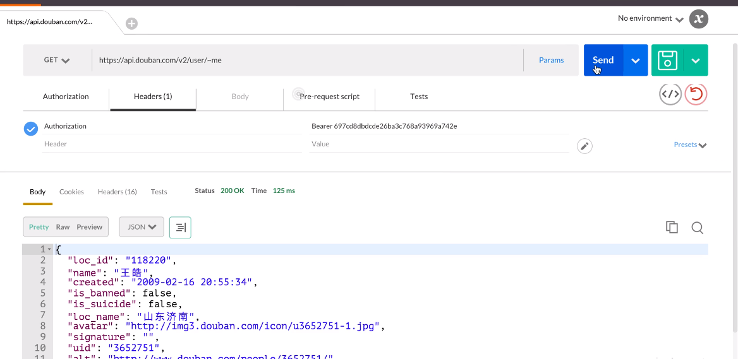This screenshot has width=738, height=359.
Task: Click the "王皓" name value
Action: click(x=131, y=273)
